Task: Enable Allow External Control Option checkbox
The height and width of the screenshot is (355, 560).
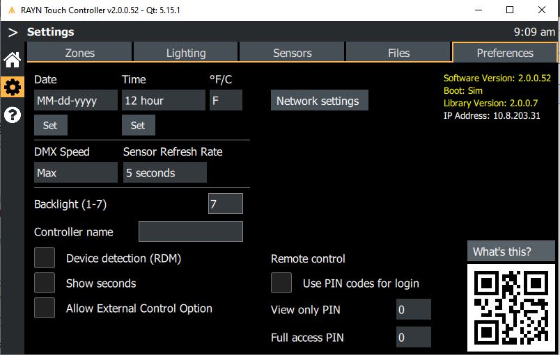Action: tap(45, 308)
